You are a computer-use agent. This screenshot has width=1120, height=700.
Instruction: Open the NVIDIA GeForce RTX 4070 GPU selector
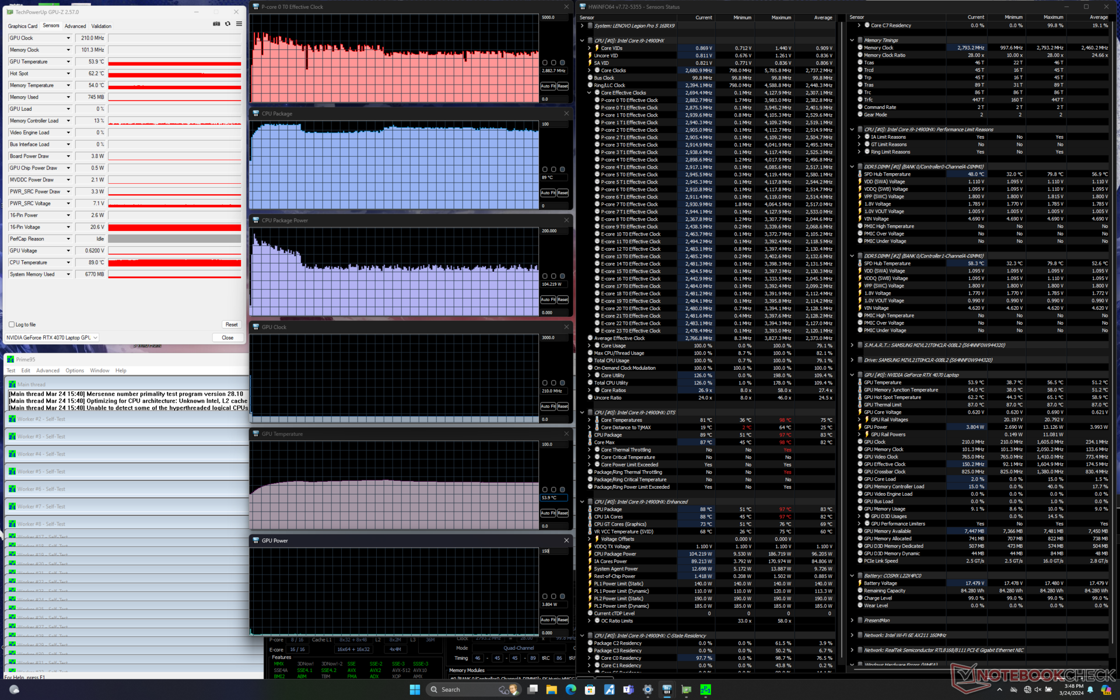(x=52, y=338)
